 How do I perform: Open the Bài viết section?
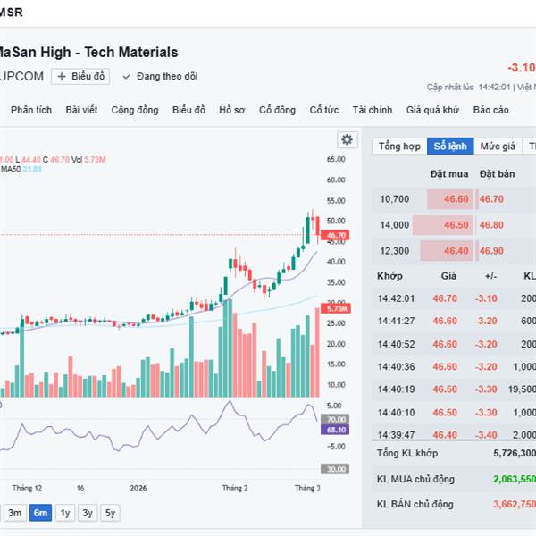[x=81, y=110]
